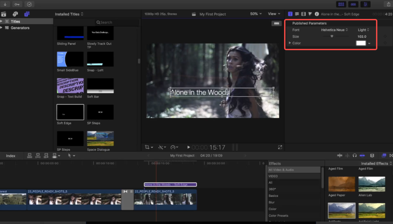Screen dimensions: 393x224
Task: Open the Keyword Editor key icon
Action: click(x=17, y=4)
